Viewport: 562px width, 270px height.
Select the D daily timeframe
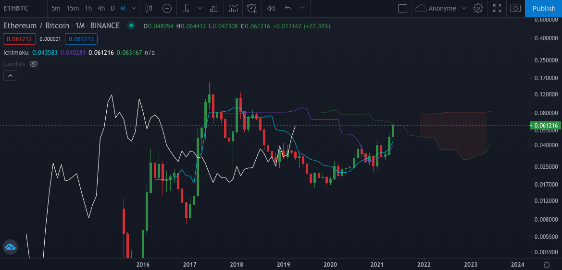pyautogui.click(x=112, y=8)
